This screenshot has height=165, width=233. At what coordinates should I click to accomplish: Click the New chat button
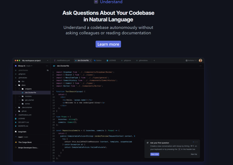(155, 154)
